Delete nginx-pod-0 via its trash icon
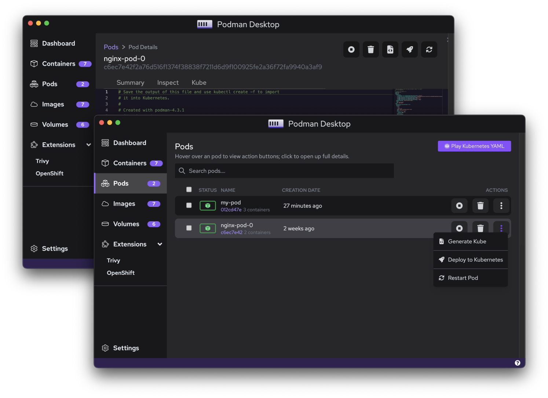Viewport: 548px width, 398px height. pyautogui.click(x=480, y=227)
